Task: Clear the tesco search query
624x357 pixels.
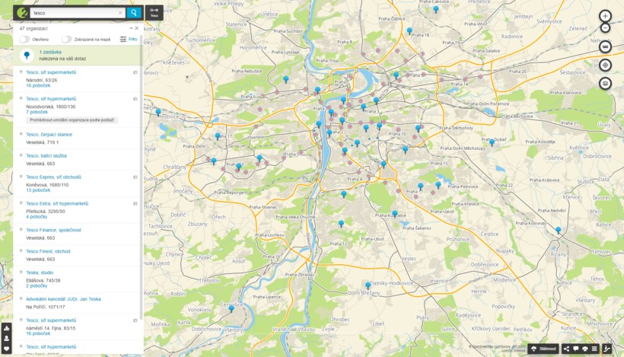Action: tap(120, 13)
